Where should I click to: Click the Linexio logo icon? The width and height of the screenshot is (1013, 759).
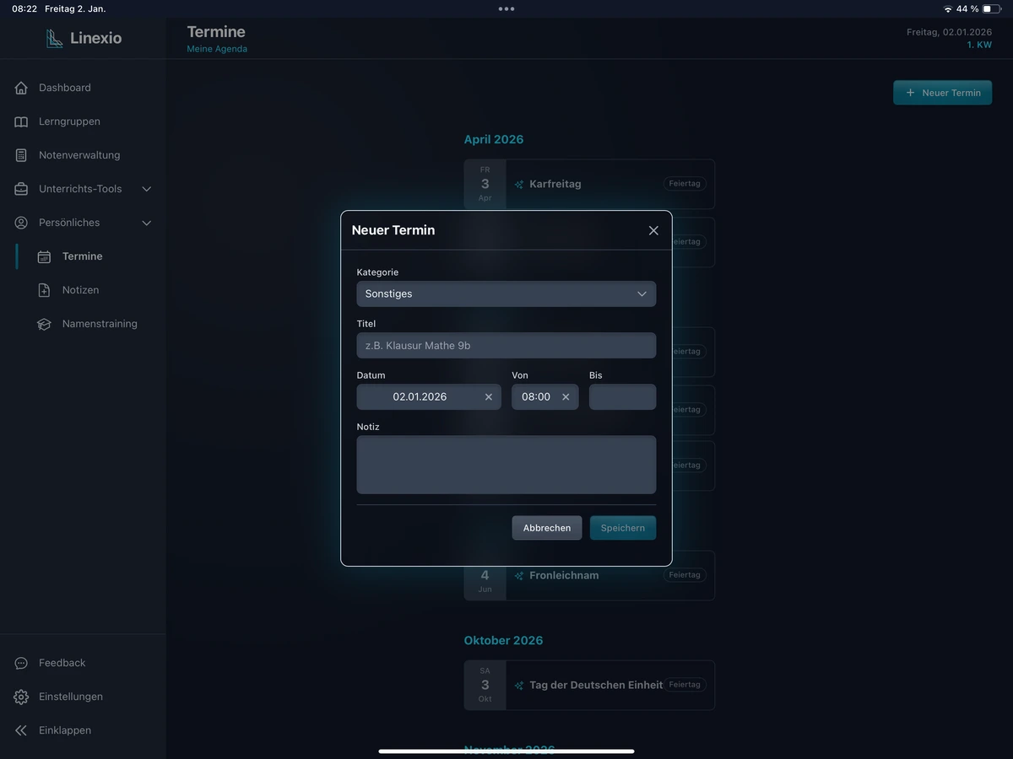tap(55, 39)
